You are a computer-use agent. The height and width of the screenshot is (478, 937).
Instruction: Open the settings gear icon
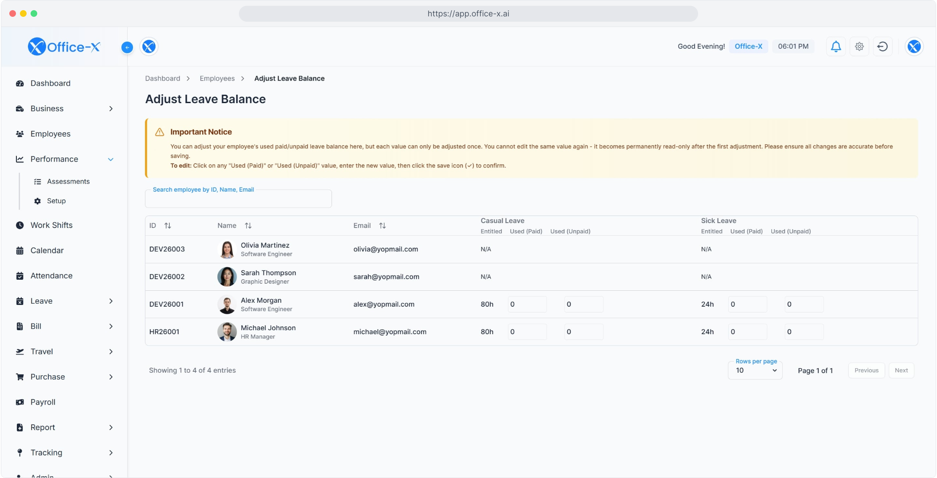point(859,46)
